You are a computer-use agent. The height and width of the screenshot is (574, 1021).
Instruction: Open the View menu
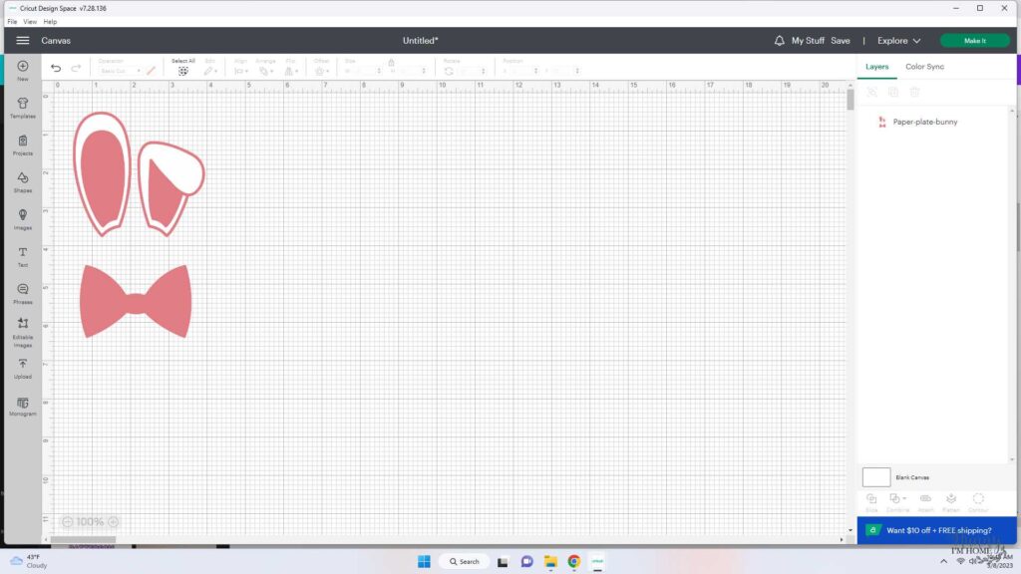(x=30, y=22)
